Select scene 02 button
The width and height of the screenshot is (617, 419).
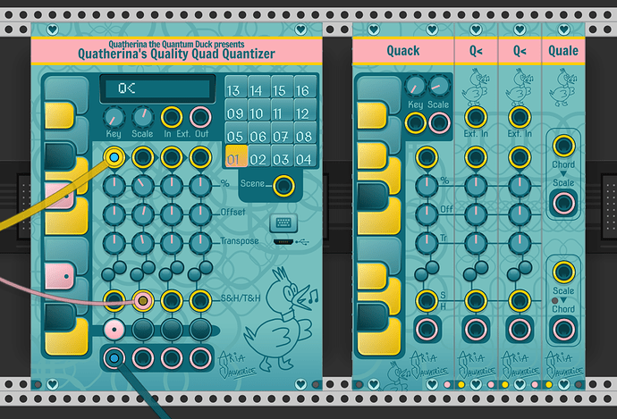point(258,156)
